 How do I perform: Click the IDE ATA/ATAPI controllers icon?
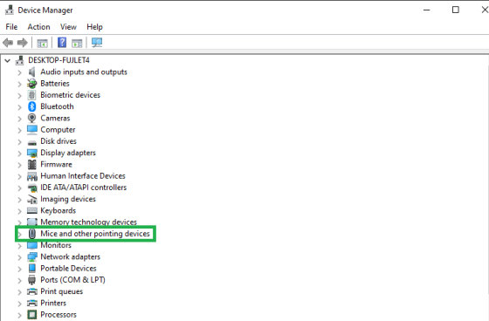(32, 188)
